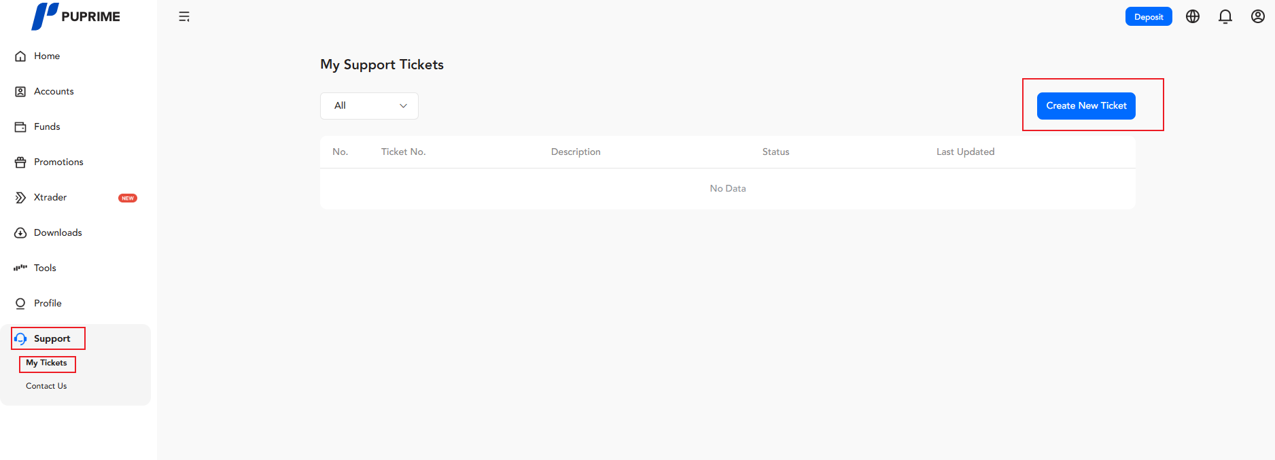Click the blue Deposit button
The height and width of the screenshot is (460, 1275).
(1149, 17)
